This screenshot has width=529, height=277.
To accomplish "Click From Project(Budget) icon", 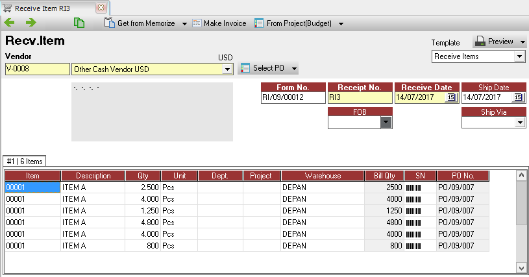I will pyautogui.click(x=259, y=23).
